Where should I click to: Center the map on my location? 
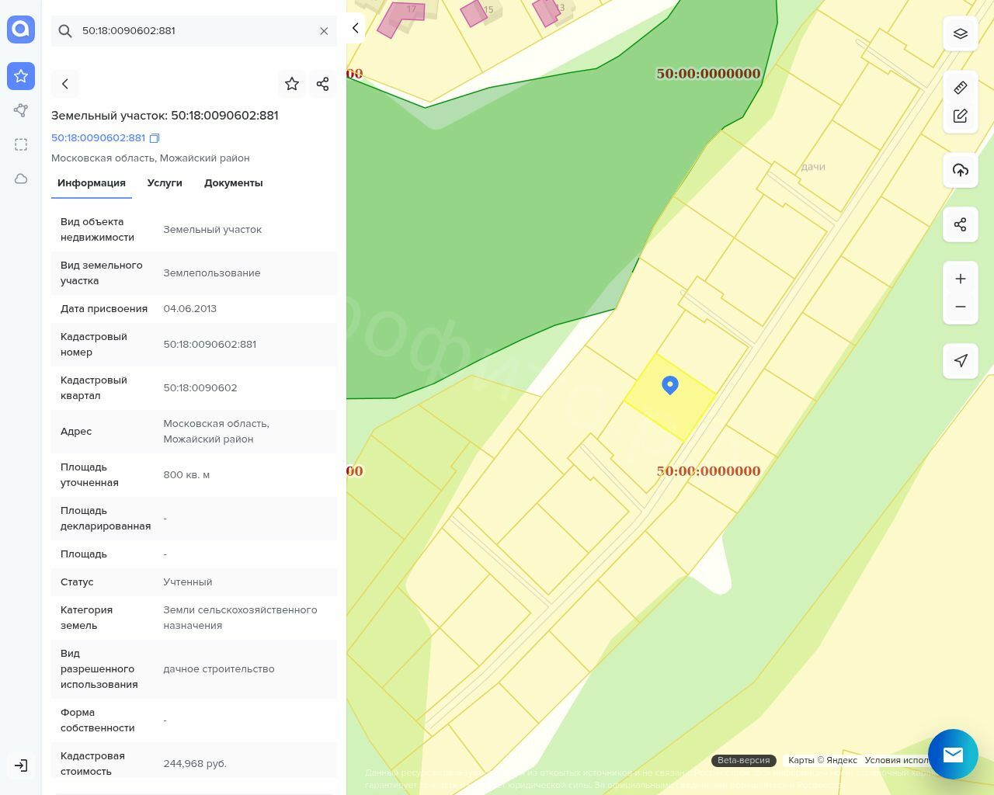click(961, 360)
